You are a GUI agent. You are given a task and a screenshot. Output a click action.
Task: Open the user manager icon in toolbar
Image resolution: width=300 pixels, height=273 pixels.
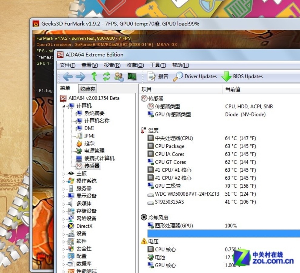click(x=119, y=76)
